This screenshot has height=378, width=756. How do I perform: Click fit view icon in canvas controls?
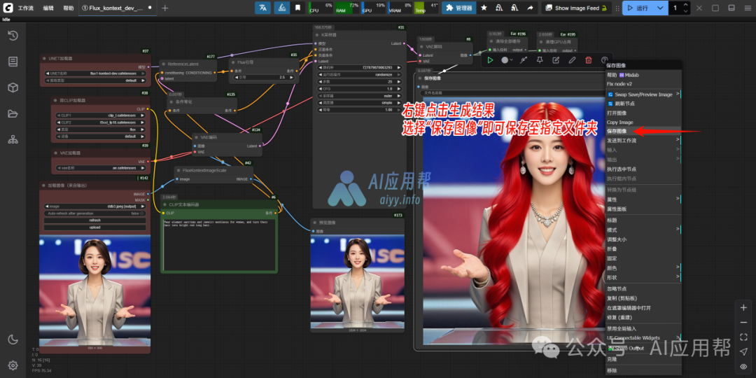pos(743,337)
